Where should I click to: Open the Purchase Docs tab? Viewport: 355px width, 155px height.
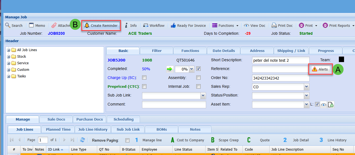coord(90,119)
